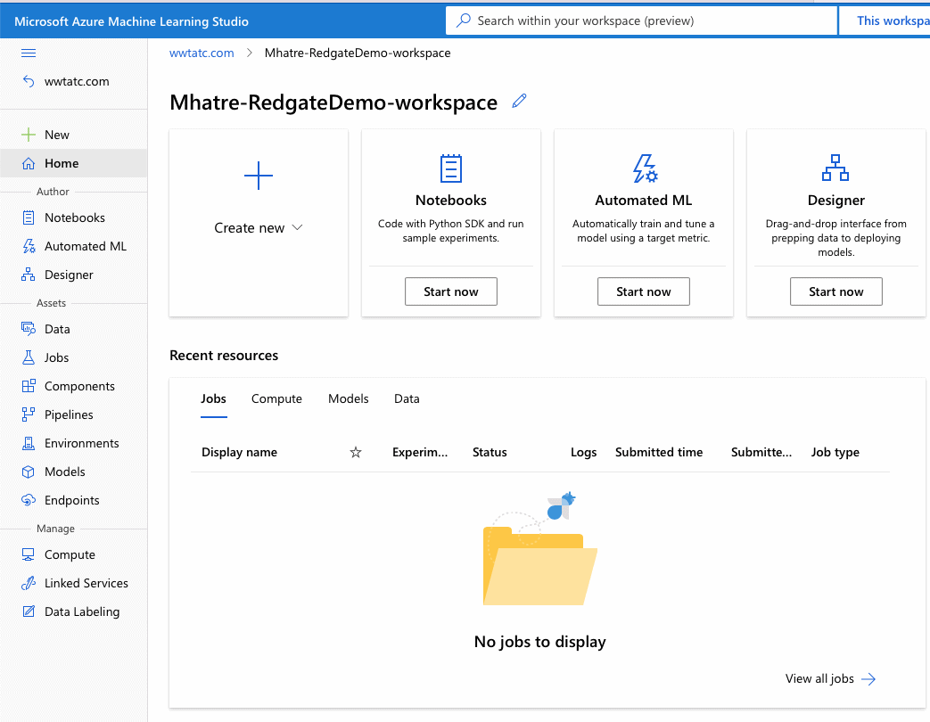
Task: Click the wwtatc.com label in the sidebar
Action: point(77,81)
